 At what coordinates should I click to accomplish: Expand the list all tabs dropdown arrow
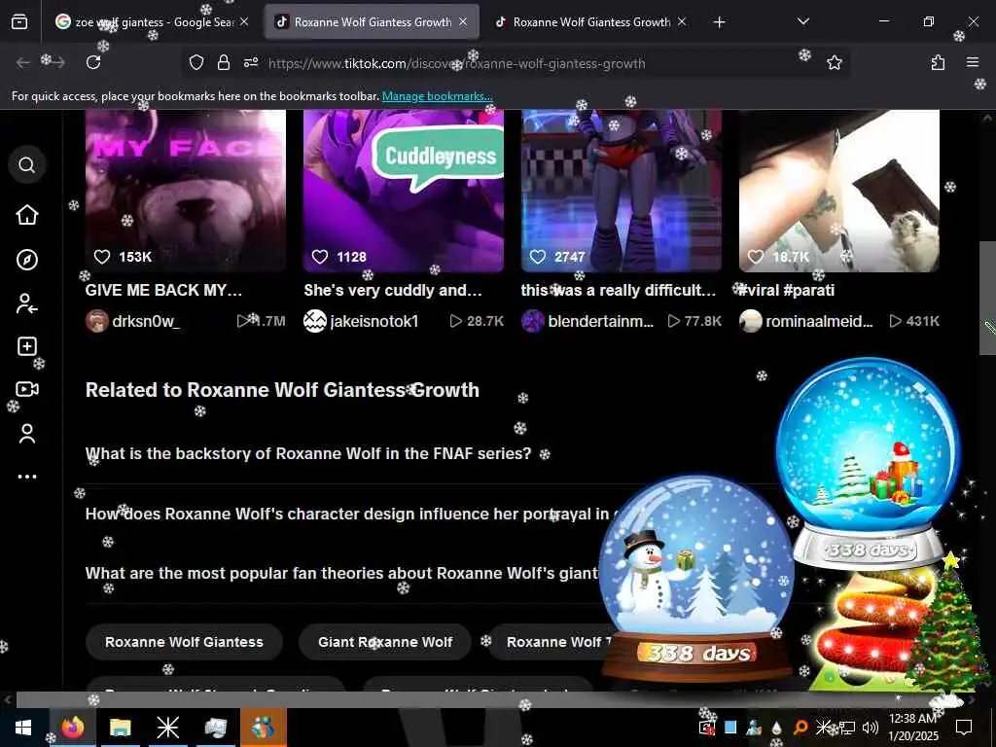pos(802,21)
